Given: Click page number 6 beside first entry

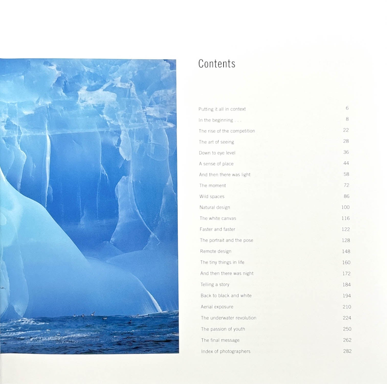Looking at the screenshot, I should pyautogui.click(x=347, y=108).
